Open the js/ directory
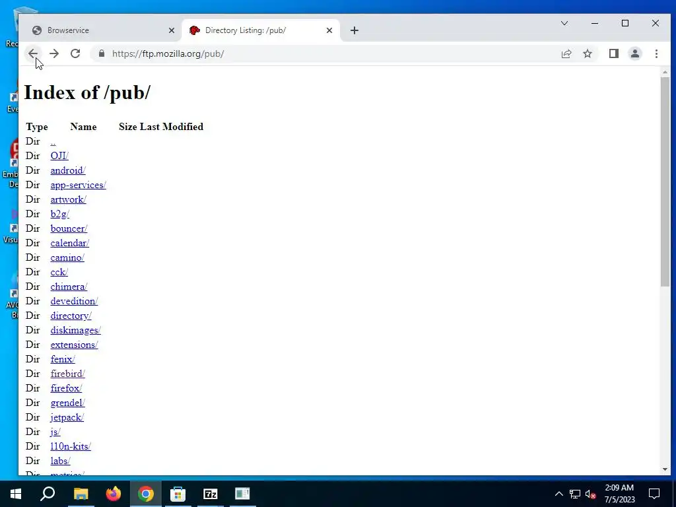The width and height of the screenshot is (676, 507). pyautogui.click(x=55, y=432)
